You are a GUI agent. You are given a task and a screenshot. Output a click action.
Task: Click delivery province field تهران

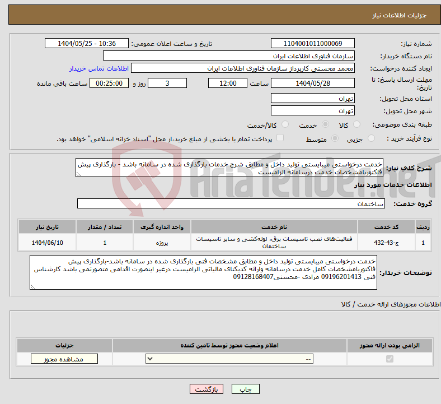pos(312,98)
